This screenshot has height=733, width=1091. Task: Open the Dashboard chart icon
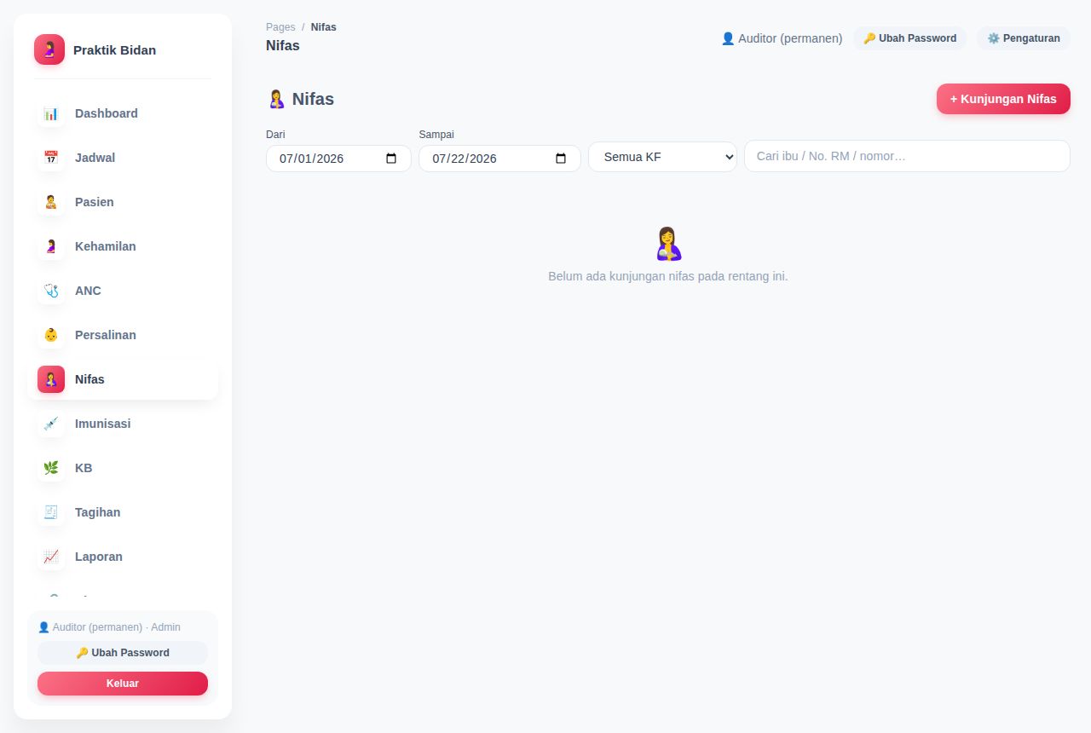click(x=51, y=113)
